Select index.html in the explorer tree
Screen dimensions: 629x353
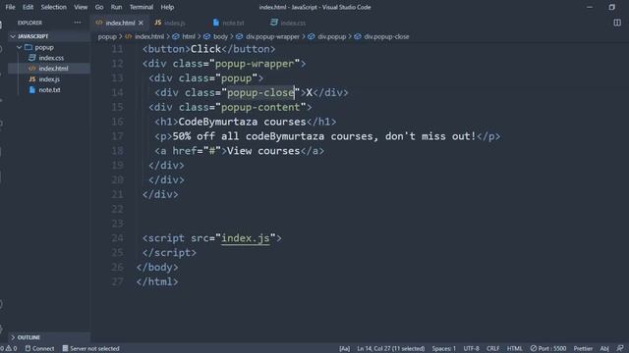coord(53,69)
